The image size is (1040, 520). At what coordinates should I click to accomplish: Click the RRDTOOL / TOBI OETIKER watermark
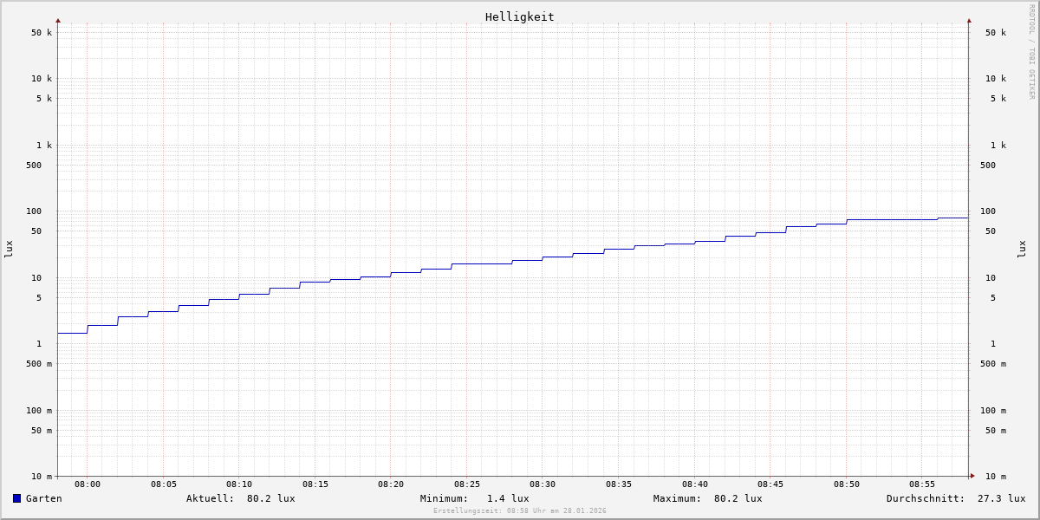(1031, 52)
